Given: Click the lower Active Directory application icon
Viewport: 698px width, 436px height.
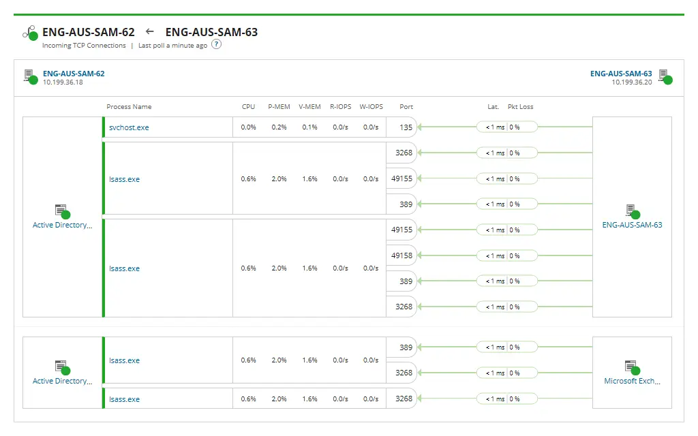Looking at the screenshot, I should [62, 368].
